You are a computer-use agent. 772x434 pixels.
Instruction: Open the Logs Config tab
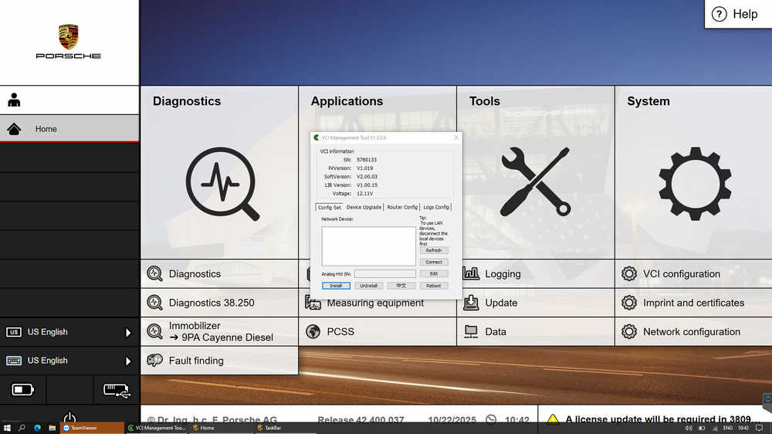click(x=436, y=207)
